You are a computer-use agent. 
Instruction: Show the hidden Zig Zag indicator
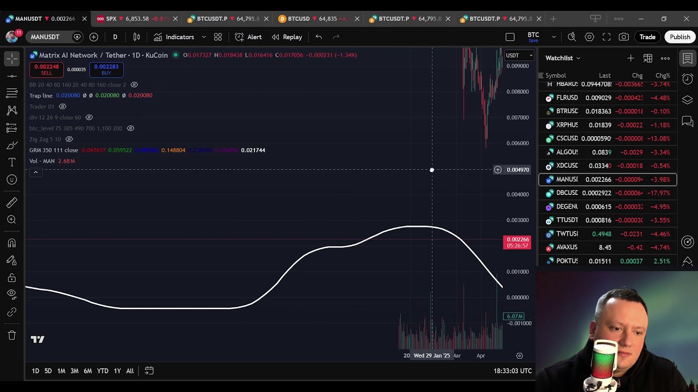pos(69,139)
